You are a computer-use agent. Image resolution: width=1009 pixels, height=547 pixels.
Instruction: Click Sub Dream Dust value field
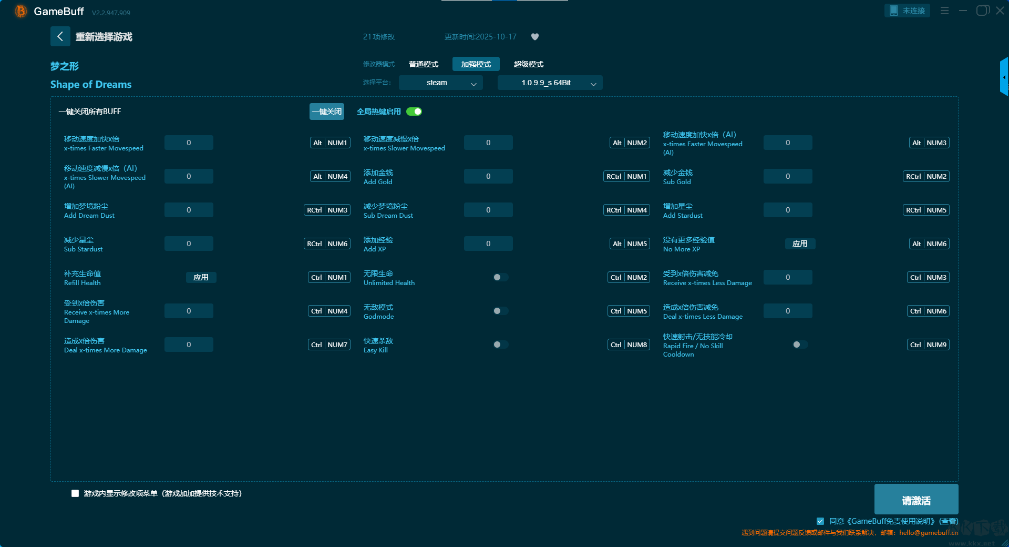click(488, 210)
